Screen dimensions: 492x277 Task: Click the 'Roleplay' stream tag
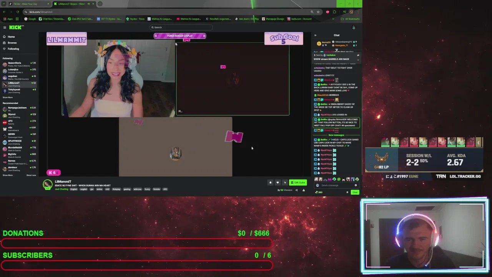point(116,189)
